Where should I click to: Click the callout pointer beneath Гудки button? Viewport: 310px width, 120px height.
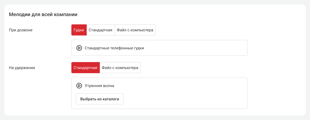coord(74,39)
